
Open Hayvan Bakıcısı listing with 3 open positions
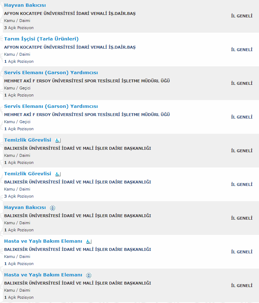[25, 5]
